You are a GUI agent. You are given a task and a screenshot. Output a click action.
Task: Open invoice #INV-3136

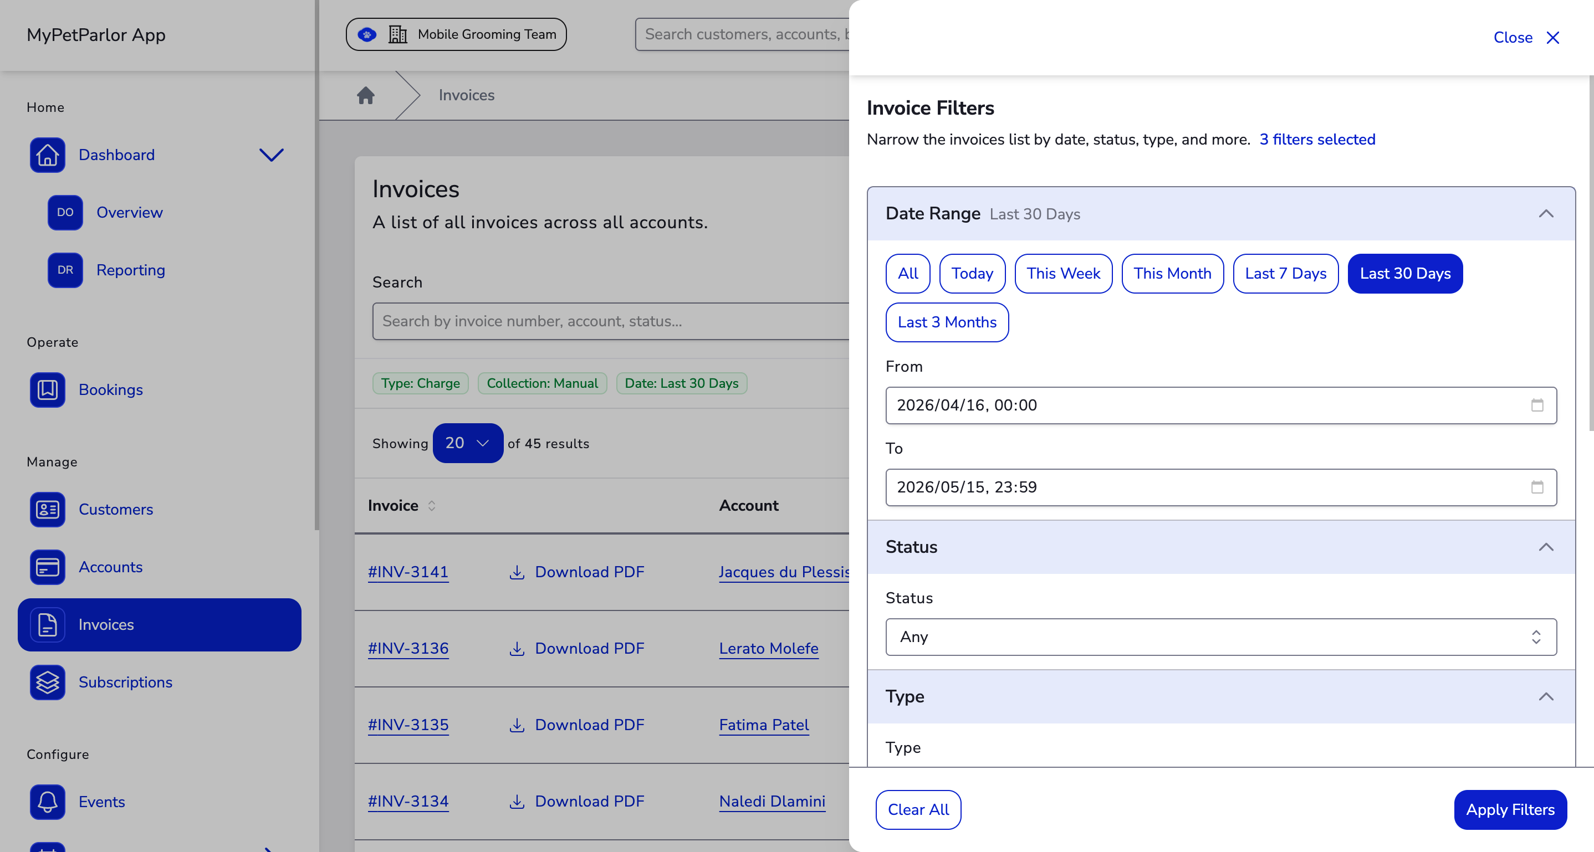[408, 649]
